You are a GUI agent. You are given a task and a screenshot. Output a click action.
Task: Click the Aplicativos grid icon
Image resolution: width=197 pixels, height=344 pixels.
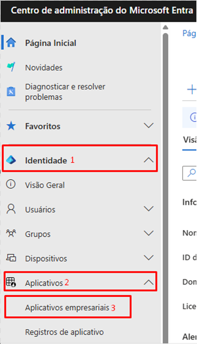tap(11, 282)
